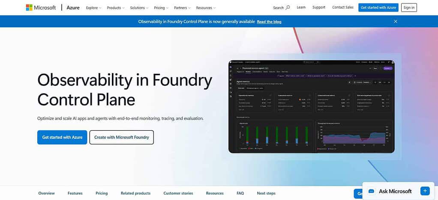Select the Overview tab
This screenshot has width=438, height=200.
[x=46, y=193]
